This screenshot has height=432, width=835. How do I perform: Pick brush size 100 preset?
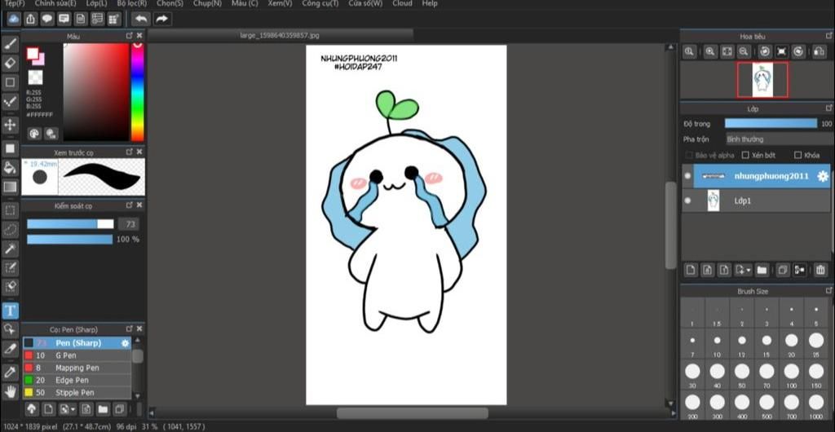pyautogui.click(x=791, y=375)
